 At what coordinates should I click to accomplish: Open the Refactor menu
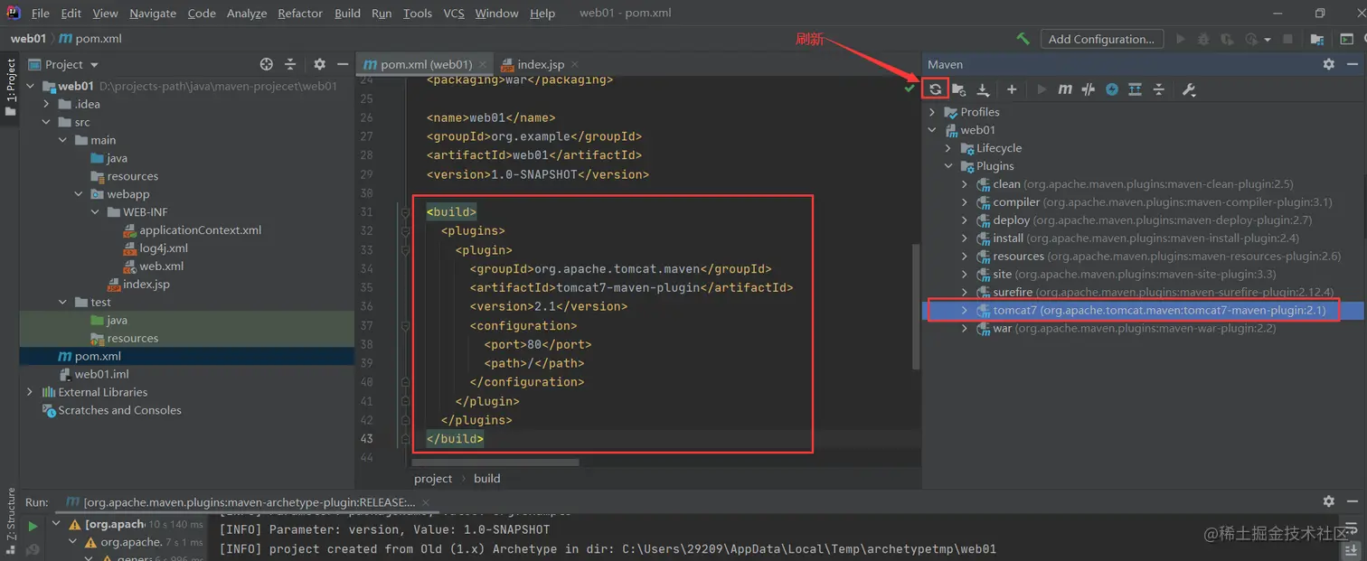point(300,14)
